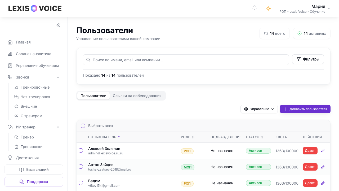Click the Подразделение column header
The height and width of the screenshot is (191, 339).
(x=226, y=137)
